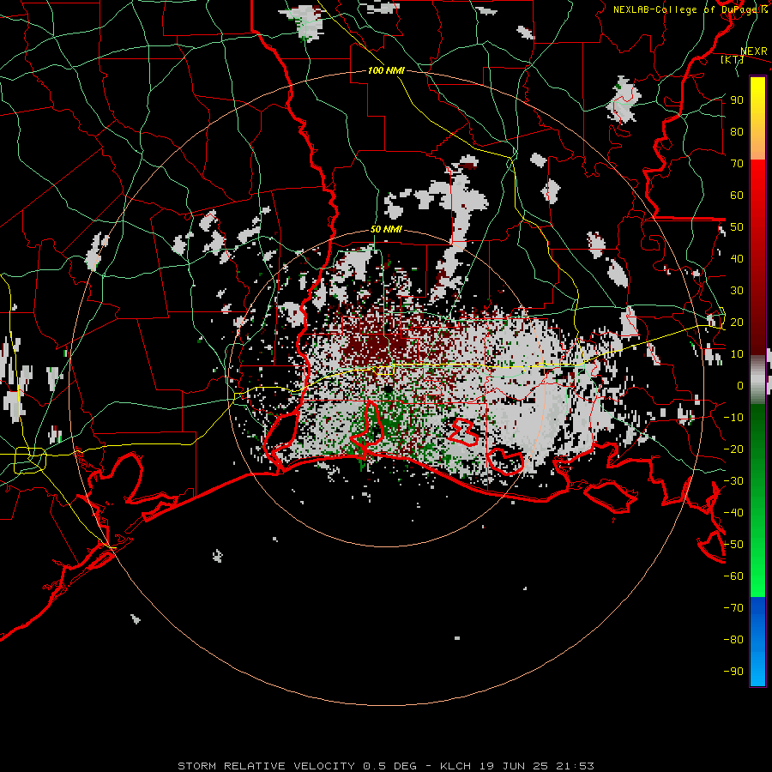
Task: Click the -90 scale value
Action: coord(733,672)
